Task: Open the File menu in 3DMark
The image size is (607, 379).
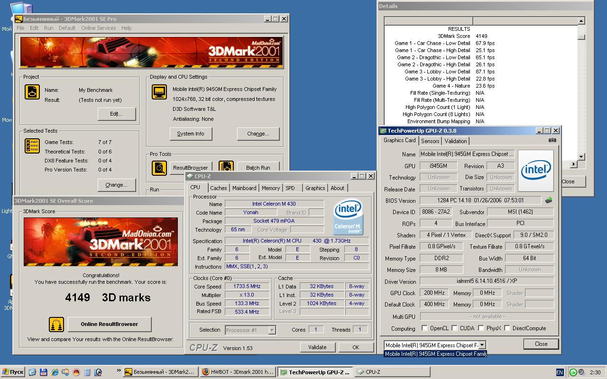Action: [20, 28]
